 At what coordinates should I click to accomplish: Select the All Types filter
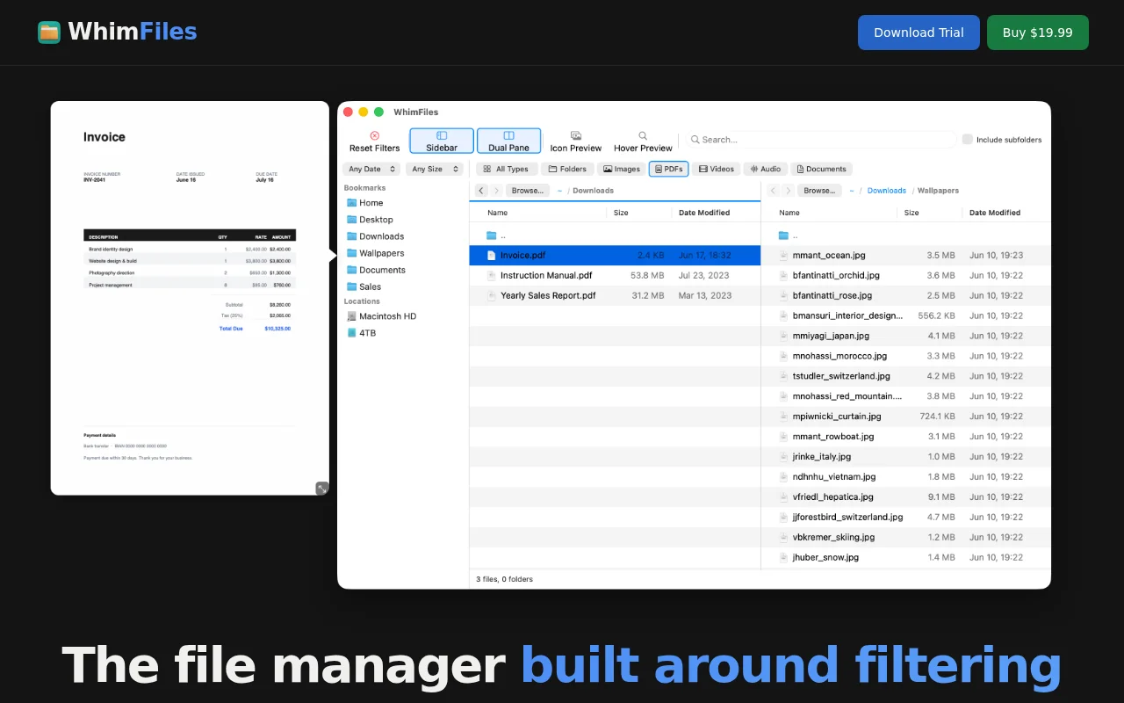point(506,169)
